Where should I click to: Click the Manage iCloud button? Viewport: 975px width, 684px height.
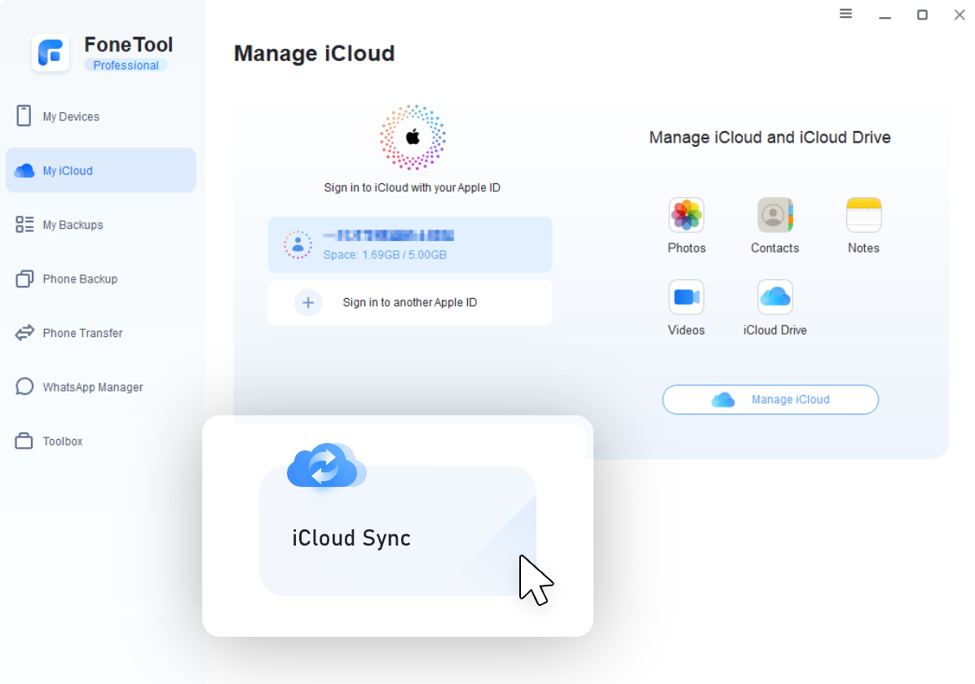pyautogui.click(x=770, y=399)
